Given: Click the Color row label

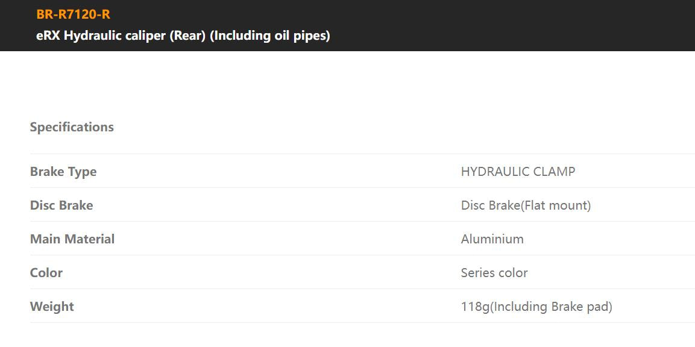Looking at the screenshot, I should point(46,273).
